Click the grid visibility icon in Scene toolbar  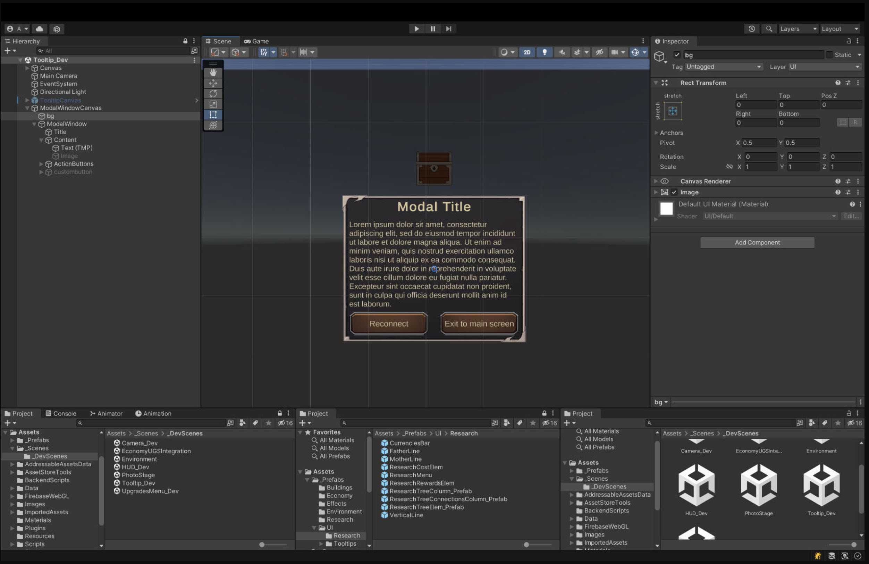coord(264,52)
